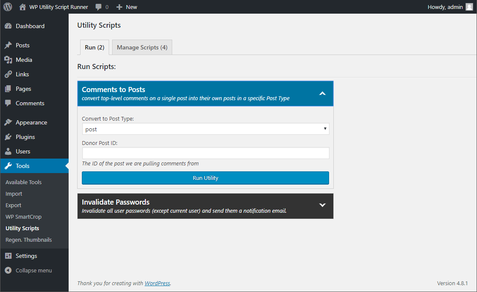
Task: Open the Import submenu link
Action: pos(14,194)
